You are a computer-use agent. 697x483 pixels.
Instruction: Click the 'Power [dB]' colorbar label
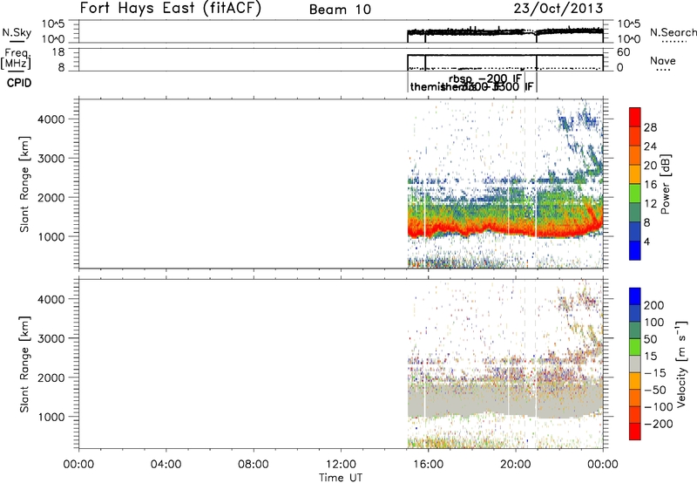pos(665,184)
